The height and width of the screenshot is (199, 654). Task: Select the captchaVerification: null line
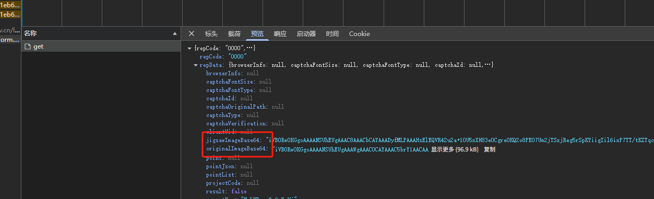click(245, 123)
